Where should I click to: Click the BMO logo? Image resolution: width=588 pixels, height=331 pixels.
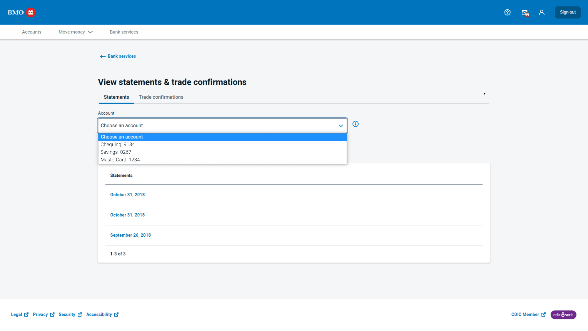[21, 12]
